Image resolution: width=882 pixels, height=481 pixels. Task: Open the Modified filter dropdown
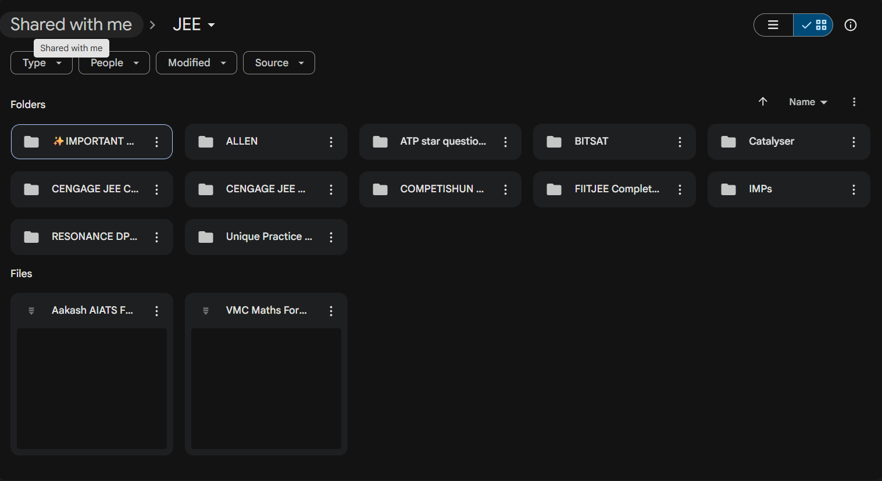point(197,63)
